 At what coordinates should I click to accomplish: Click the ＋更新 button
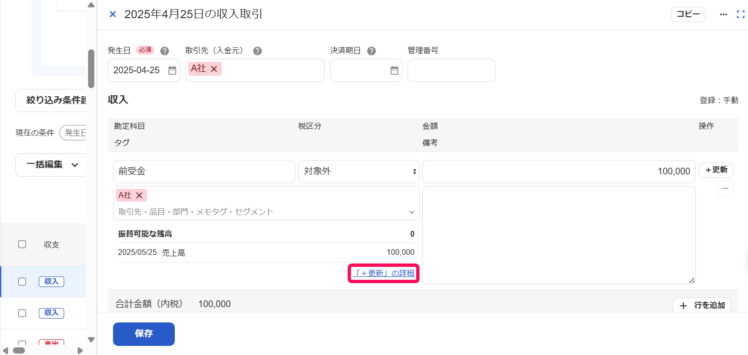716,170
